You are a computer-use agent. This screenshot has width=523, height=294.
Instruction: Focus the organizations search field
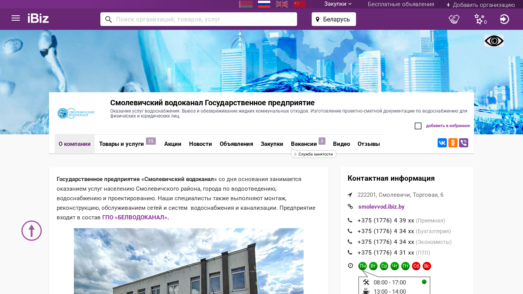click(x=199, y=19)
